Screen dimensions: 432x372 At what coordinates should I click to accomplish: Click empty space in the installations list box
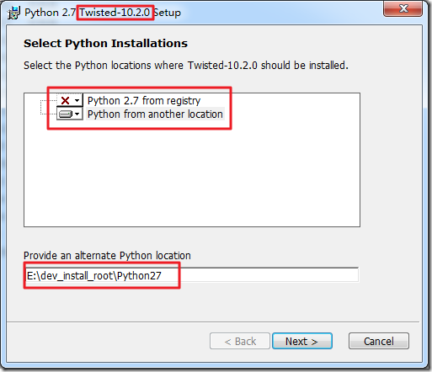[192, 174]
